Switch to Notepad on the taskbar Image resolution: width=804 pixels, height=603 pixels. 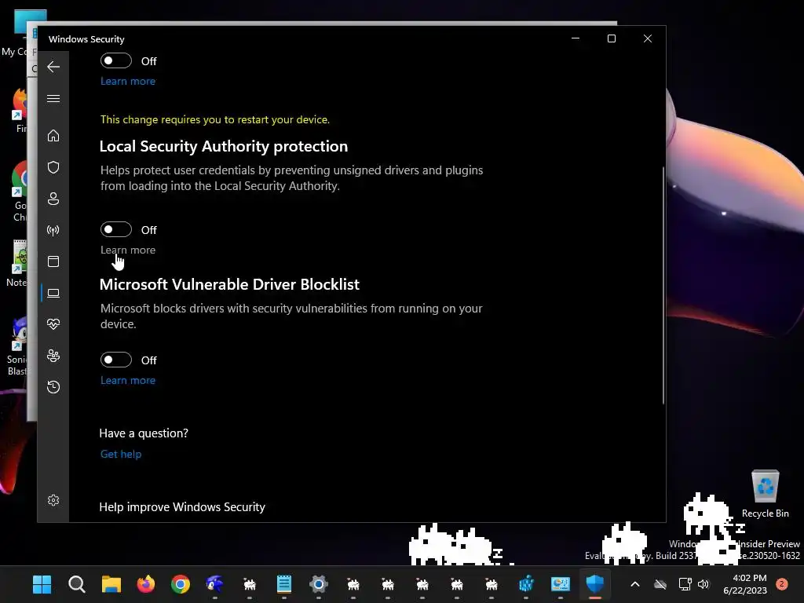pyautogui.click(x=284, y=584)
